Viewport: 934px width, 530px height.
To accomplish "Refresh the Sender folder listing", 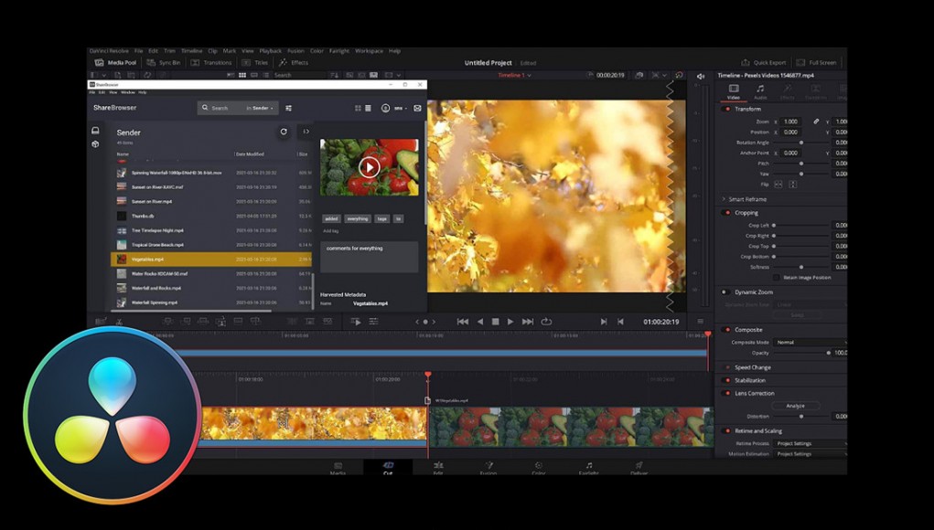I will pyautogui.click(x=284, y=132).
